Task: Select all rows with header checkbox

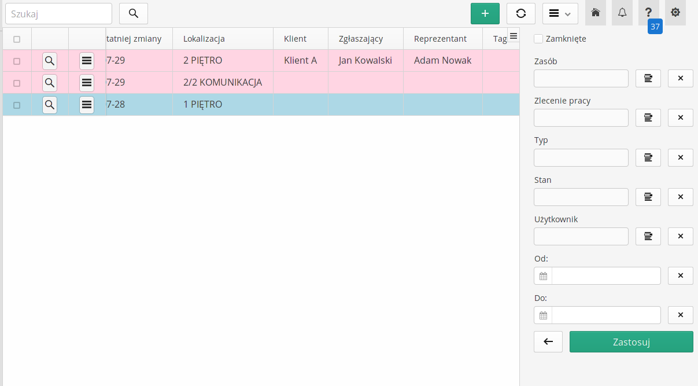Action: [17, 39]
